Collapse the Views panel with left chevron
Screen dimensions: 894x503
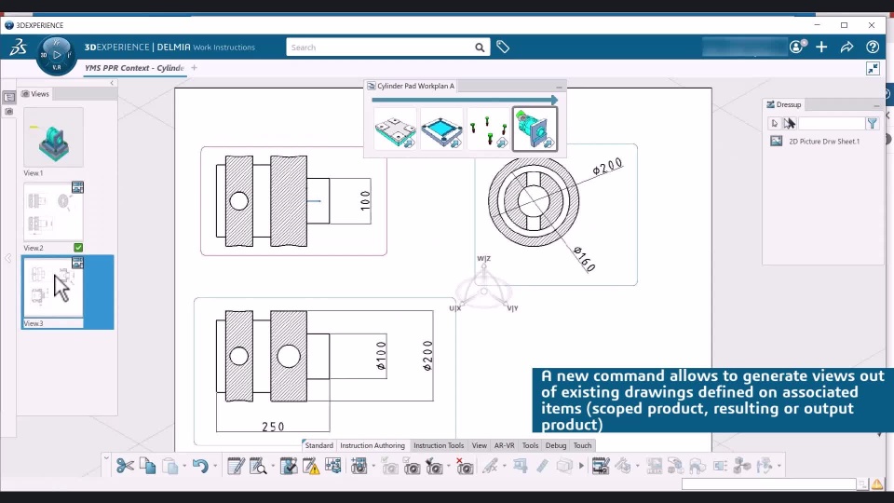pos(112,83)
